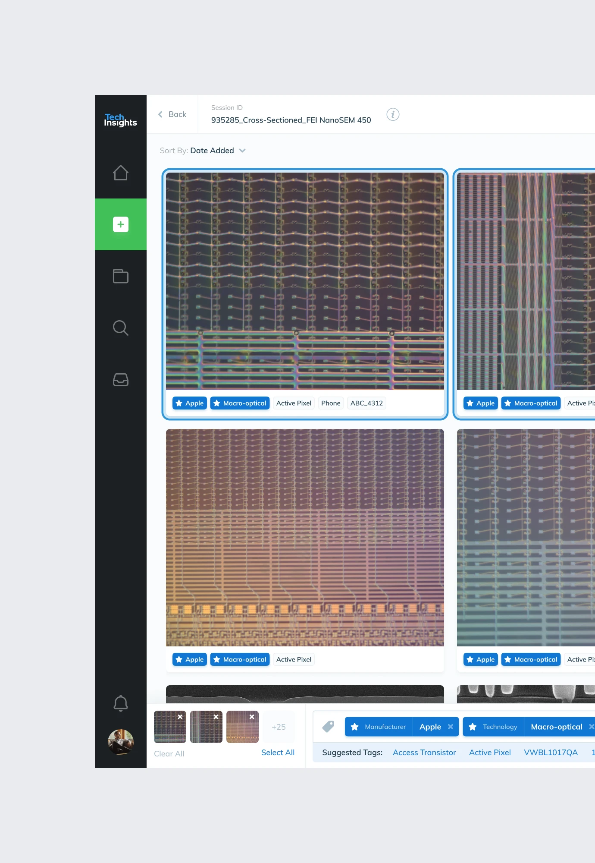Screen dimensions: 595x863
Task: Add suggested tag Access Transistor
Action: point(424,752)
